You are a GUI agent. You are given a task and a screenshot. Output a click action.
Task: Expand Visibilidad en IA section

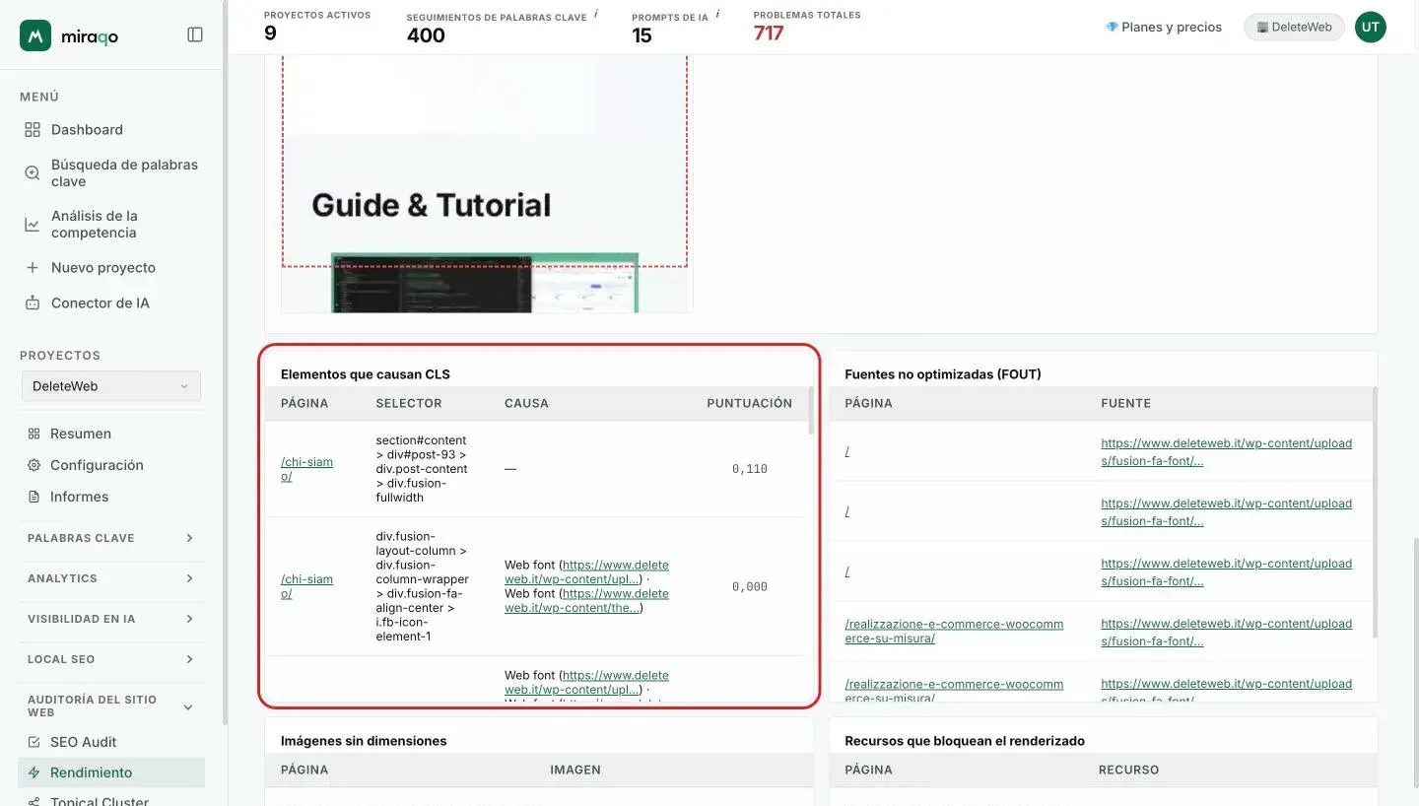(111, 619)
